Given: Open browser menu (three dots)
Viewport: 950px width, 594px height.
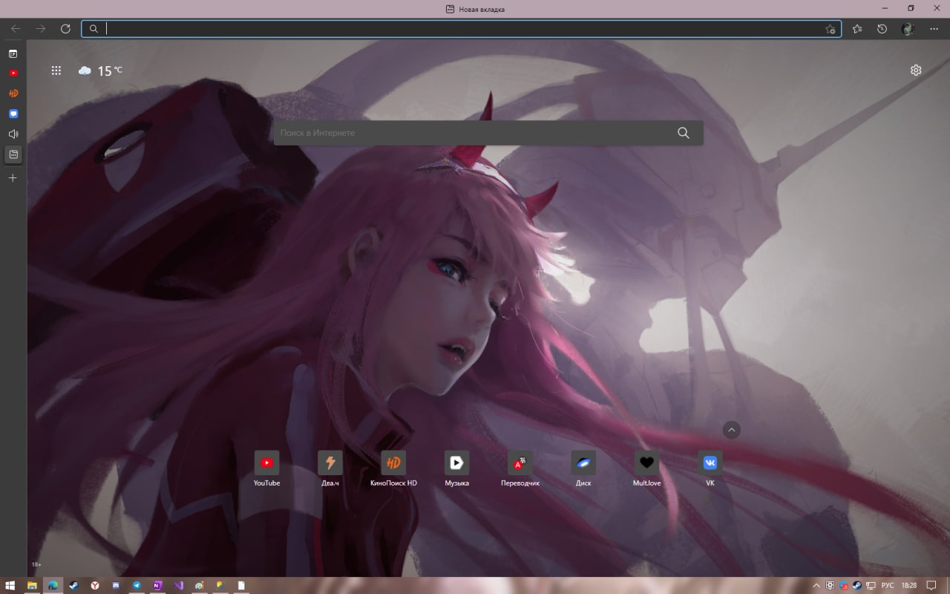Looking at the screenshot, I should click(934, 29).
